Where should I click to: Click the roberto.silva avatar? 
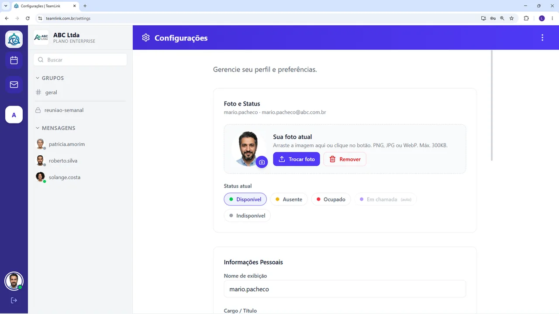[x=41, y=160]
